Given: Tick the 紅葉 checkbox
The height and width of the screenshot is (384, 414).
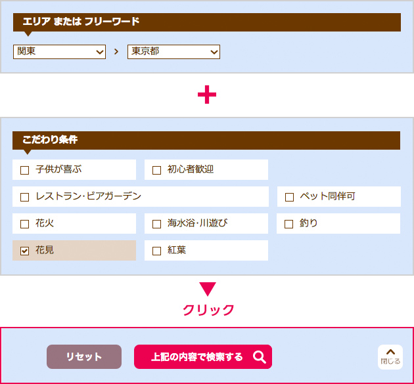Looking at the screenshot, I should point(156,251).
